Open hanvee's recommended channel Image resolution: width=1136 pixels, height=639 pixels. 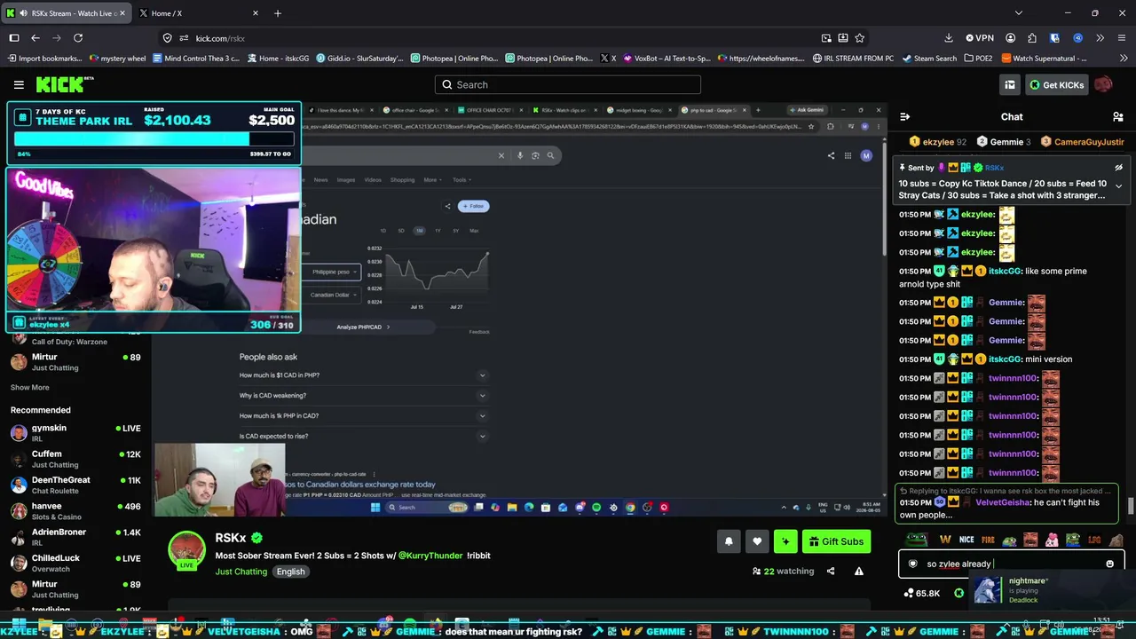(x=75, y=511)
